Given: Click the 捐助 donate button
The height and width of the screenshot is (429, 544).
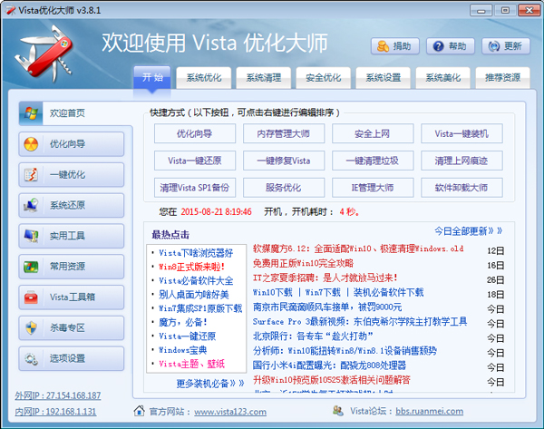Looking at the screenshot, I should point(395,46).
